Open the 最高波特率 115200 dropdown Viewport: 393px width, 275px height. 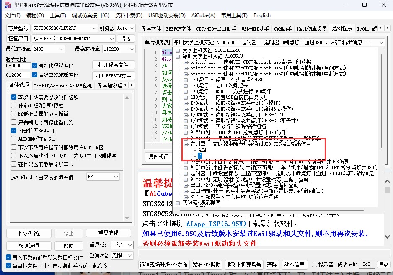(119, 49)
